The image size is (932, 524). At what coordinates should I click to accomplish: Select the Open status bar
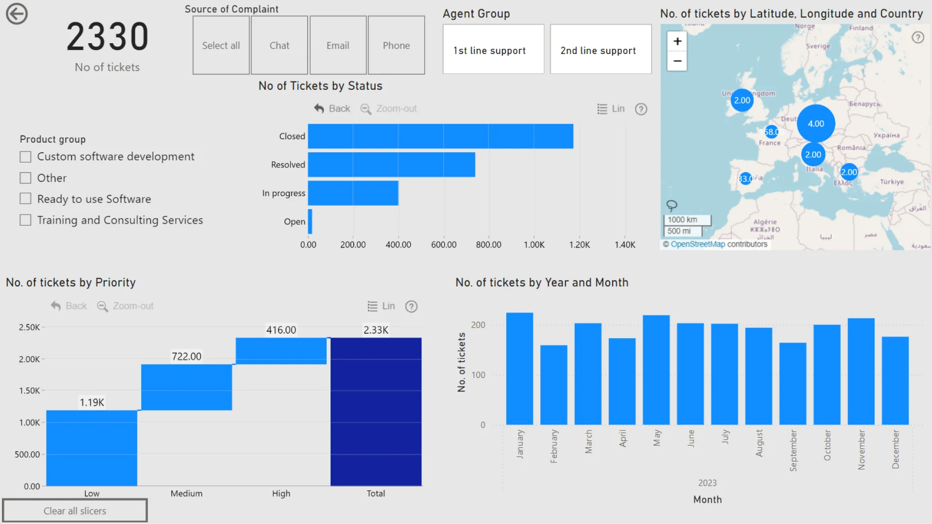310,222
